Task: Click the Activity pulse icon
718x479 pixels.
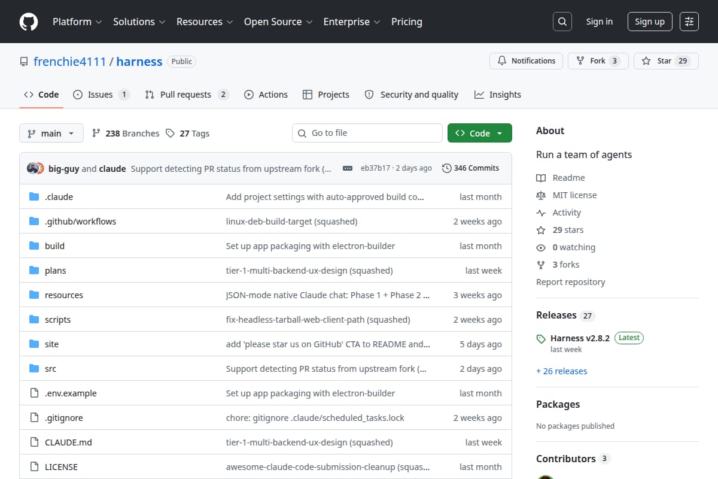Action: tap(541, 213)
